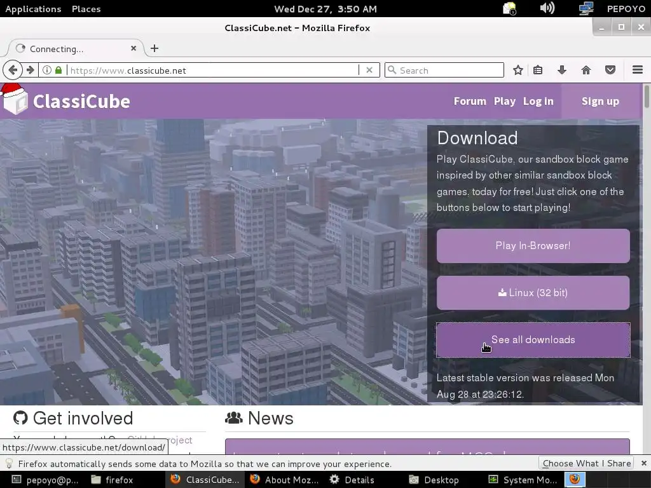Click the network computers icon in top panel
This screenshot has height=488, width=651.
586,8
